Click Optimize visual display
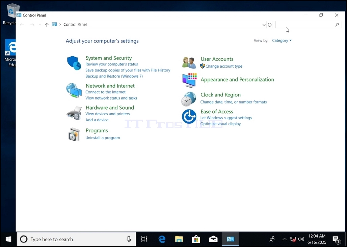347x247 pixels. pyautogui.click(x=220, y=124)
